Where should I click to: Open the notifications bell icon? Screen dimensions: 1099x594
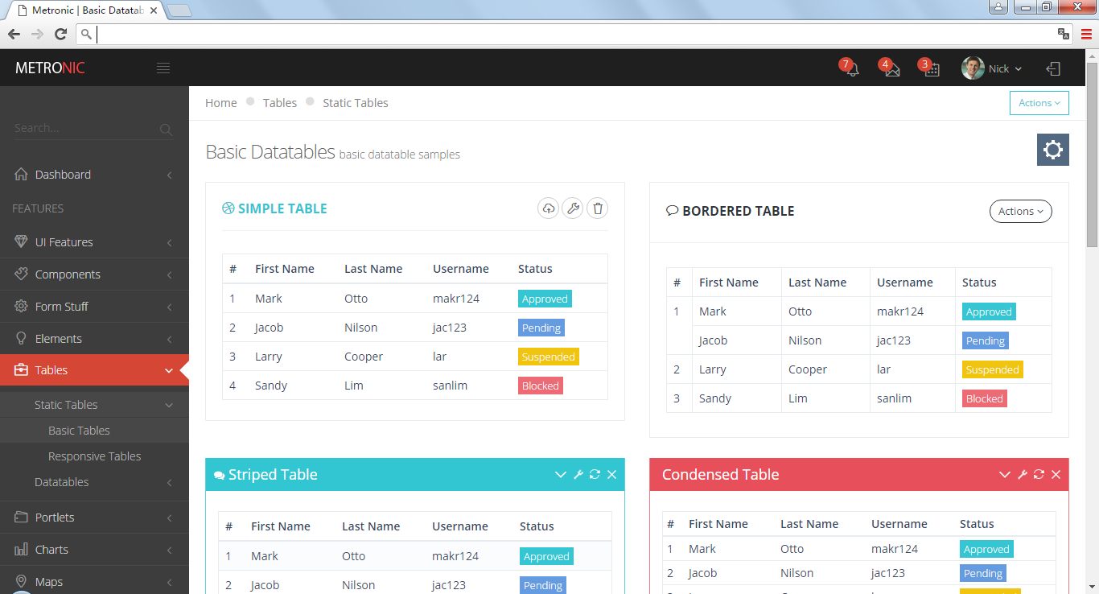[852, 69]
